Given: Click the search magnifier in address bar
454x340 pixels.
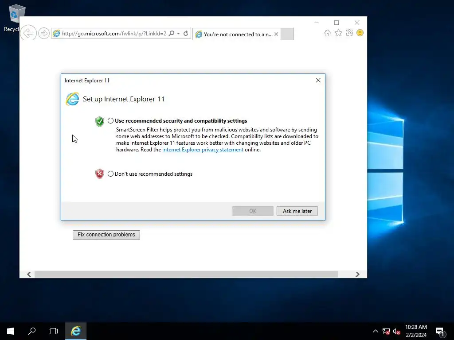Looking at the screenshot, I should point(172,33).
